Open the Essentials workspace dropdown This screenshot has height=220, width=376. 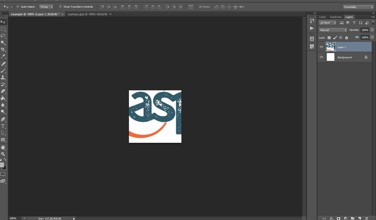(x=358, y=7)
